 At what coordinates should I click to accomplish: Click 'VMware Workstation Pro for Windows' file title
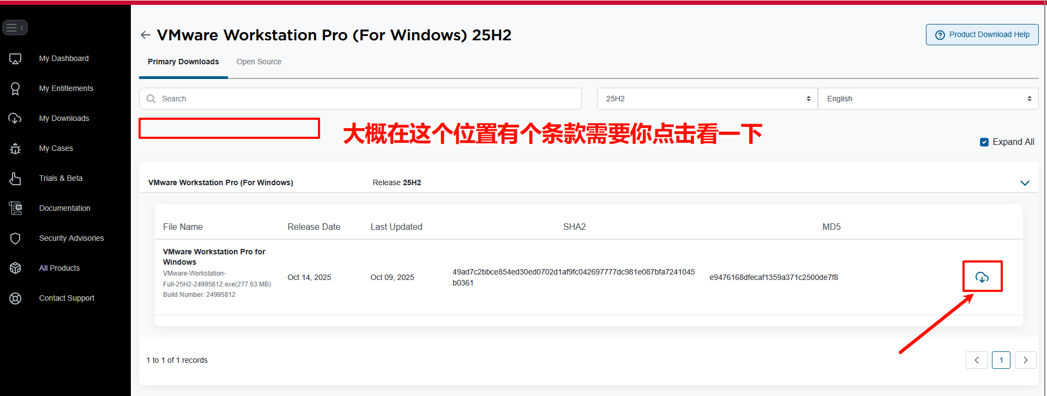214,257
